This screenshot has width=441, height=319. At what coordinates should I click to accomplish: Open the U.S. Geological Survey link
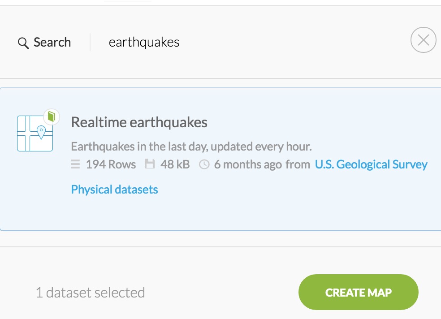click(x=371, y=164)
